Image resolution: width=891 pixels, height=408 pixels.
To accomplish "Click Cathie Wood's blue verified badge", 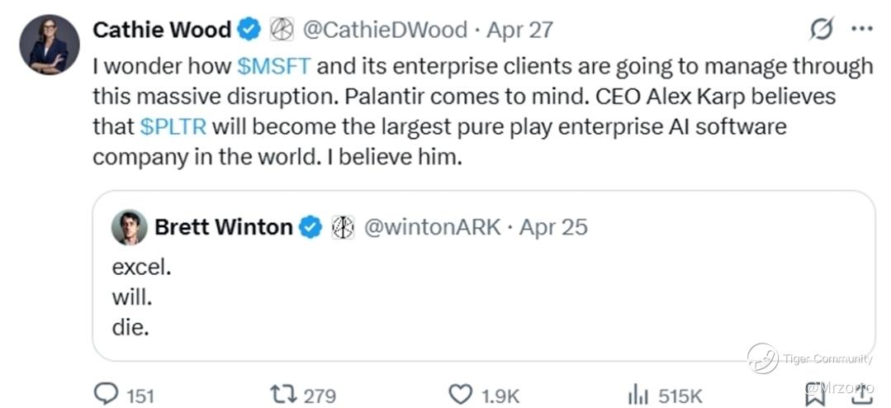I will point(249,31).
